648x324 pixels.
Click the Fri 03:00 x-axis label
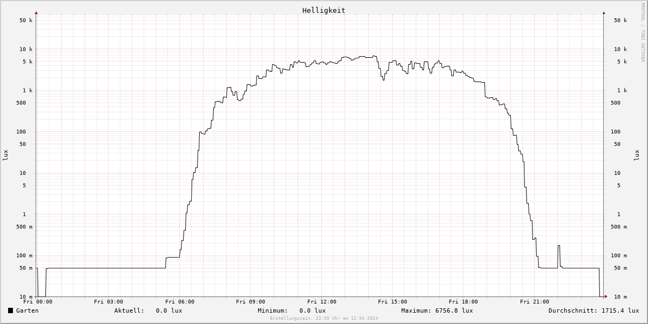pyautogui.click(x=109, y=302)
